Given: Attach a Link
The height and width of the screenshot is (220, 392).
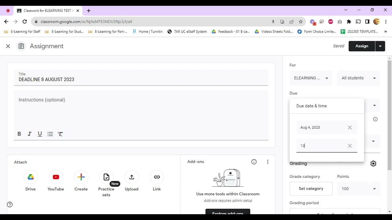Looking at the screenshot, I should [157, 177].
